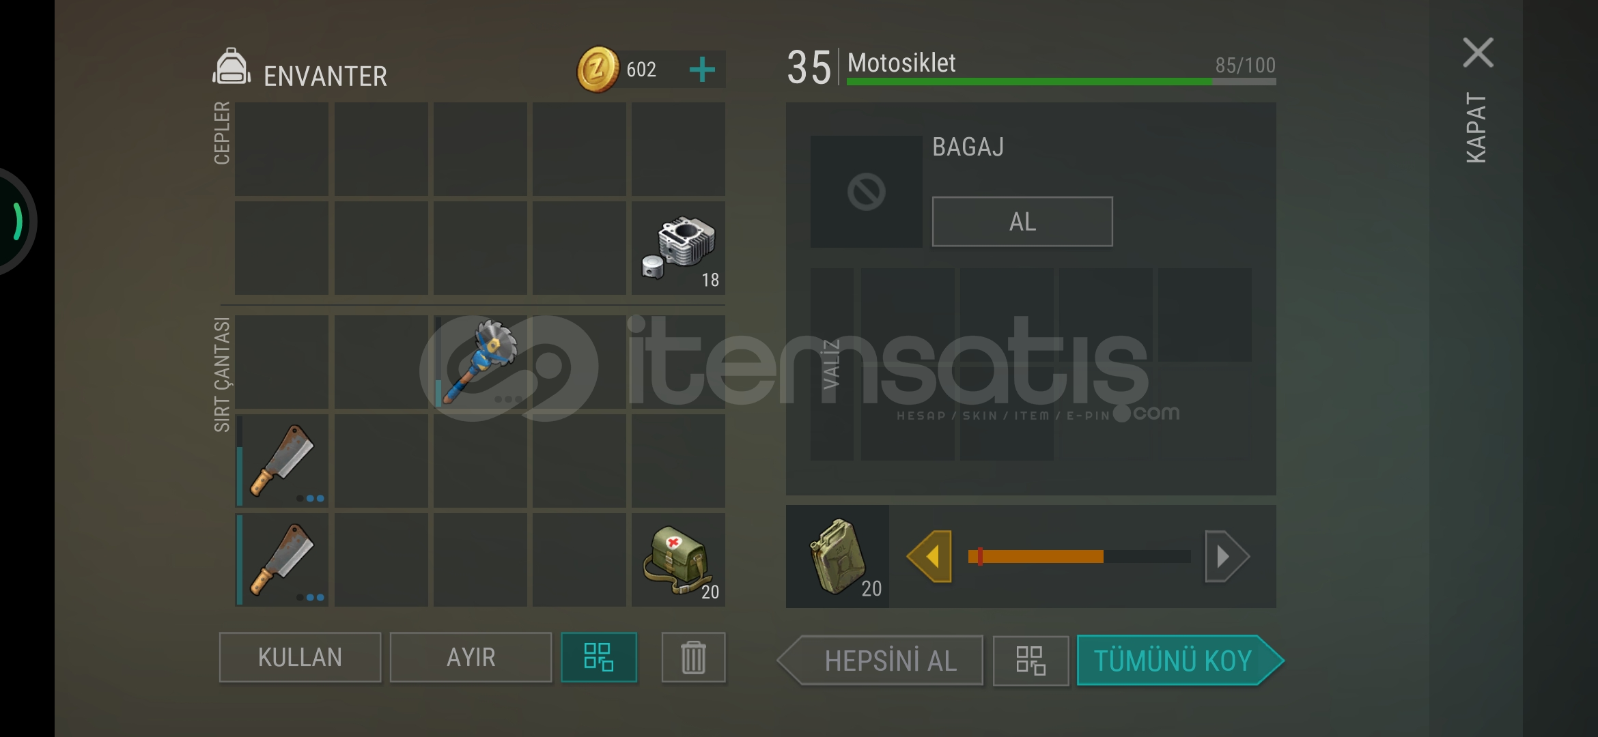Viewport: 1598px width, 737px height.
Task: Click the KULLAN button
Action: [300, 657]
